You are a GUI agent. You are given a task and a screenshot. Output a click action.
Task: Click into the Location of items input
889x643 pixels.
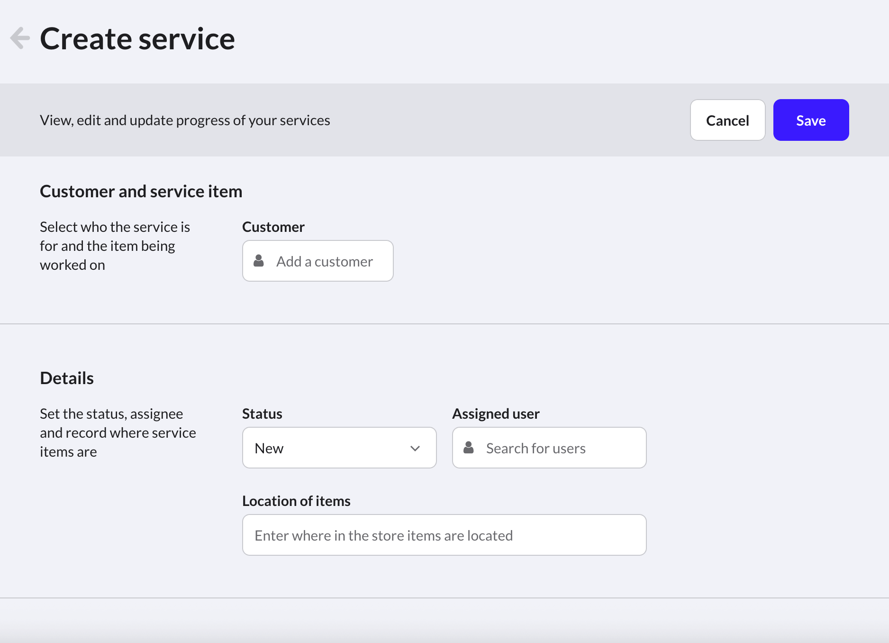(444, 535)
